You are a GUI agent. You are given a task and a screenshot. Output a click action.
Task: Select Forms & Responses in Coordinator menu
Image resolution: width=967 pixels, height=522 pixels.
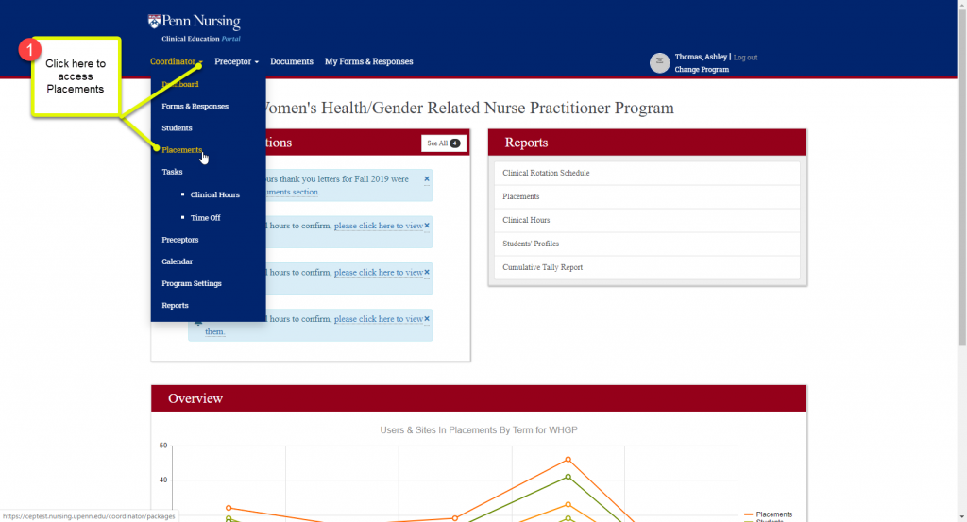click(x=195, y=106)
